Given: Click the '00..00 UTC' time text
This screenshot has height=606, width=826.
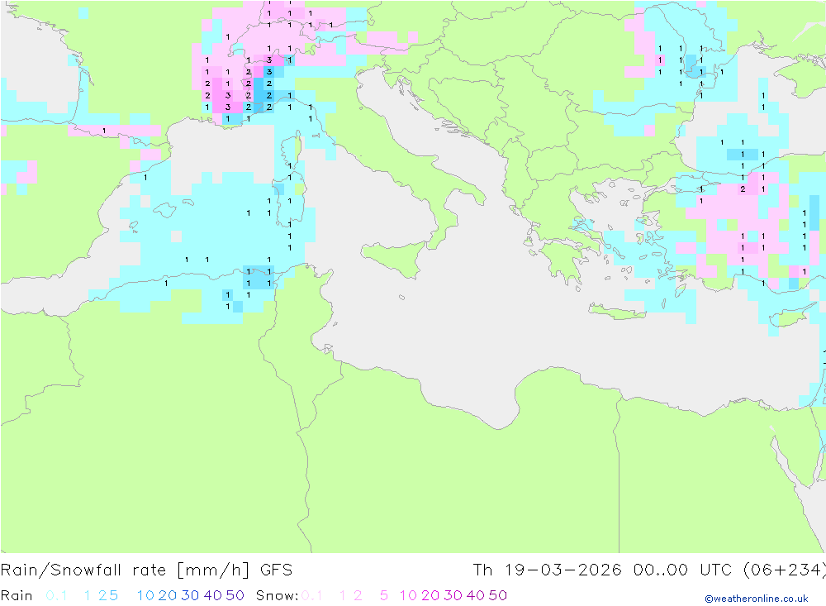Looking at the screenshot, I should [x=682, y=570].
